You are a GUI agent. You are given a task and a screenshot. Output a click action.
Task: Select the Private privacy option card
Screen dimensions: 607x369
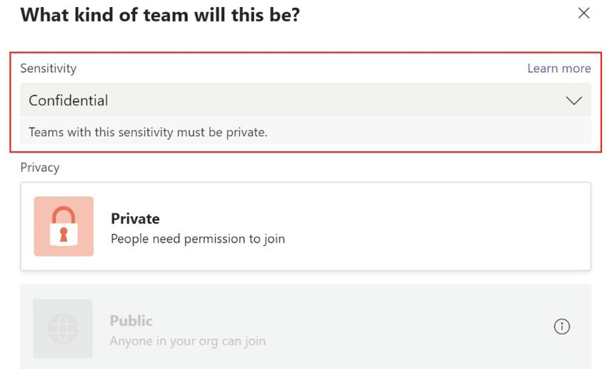pyautogui.click(x=306, y=226)
